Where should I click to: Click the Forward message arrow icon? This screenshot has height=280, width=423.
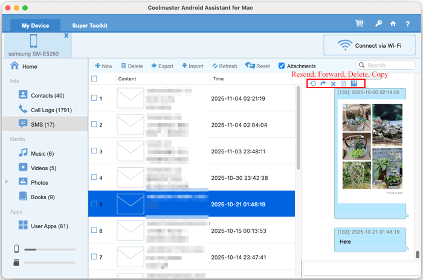coord(323,83)
